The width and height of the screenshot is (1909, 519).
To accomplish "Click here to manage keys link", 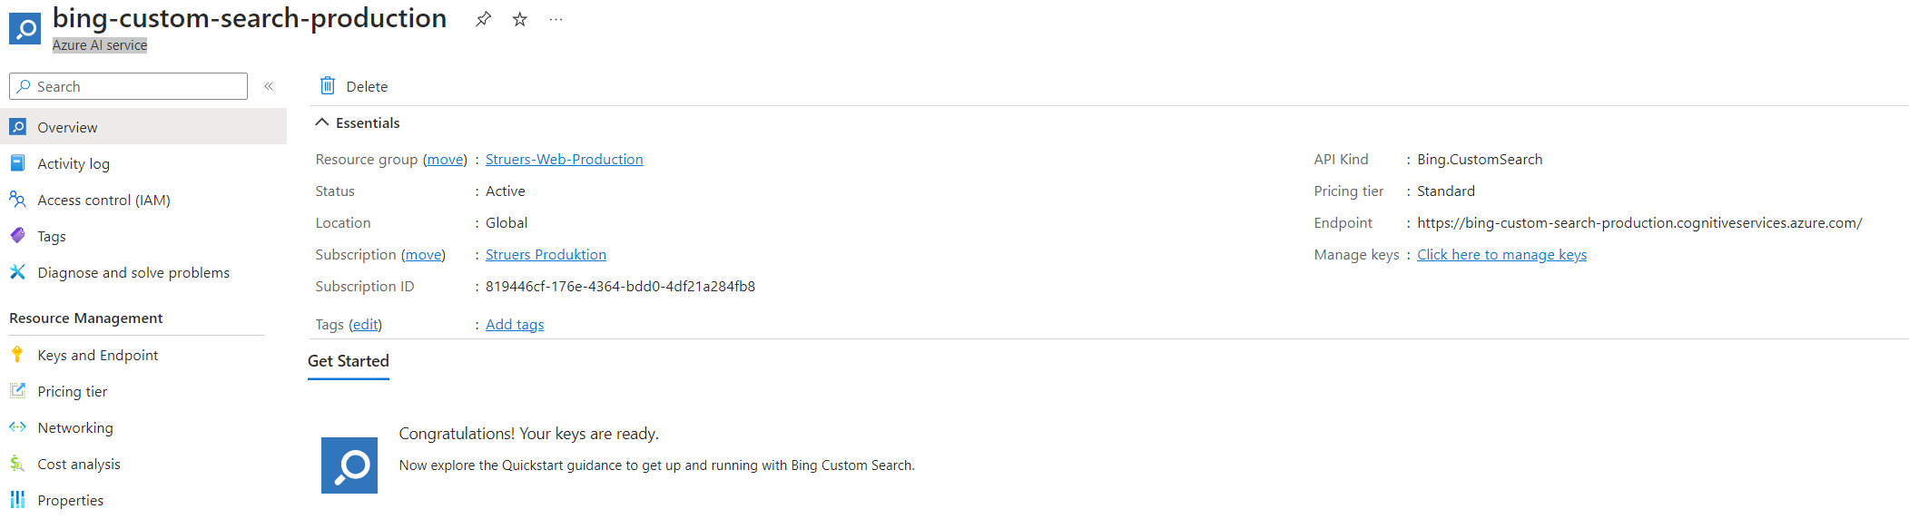I will (1501, 254).
